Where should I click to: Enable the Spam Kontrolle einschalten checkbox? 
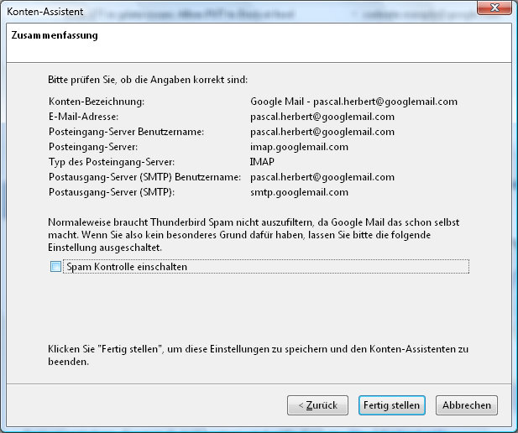(x=55, y=267)
